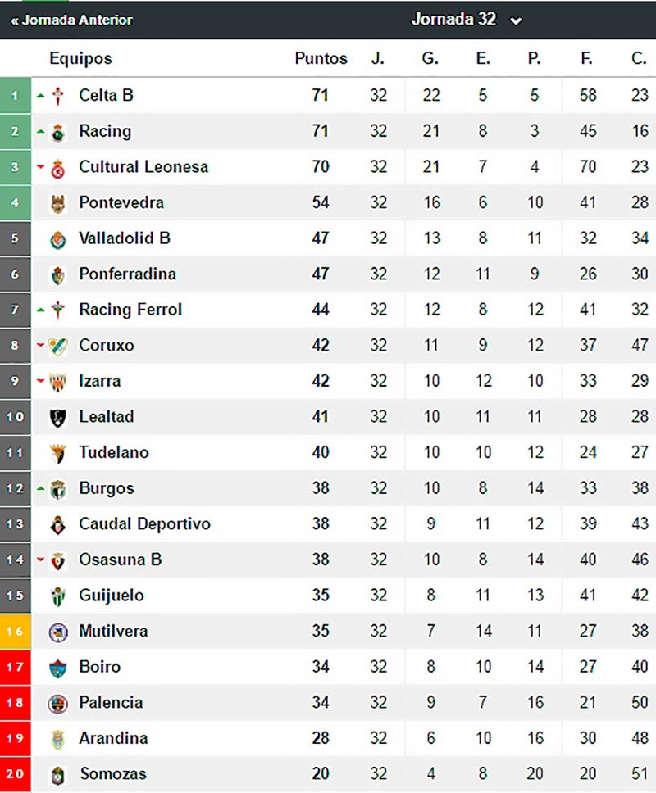
Task: Click the yellow position marker for Mutilvera
Action: (x=15, y=631)
